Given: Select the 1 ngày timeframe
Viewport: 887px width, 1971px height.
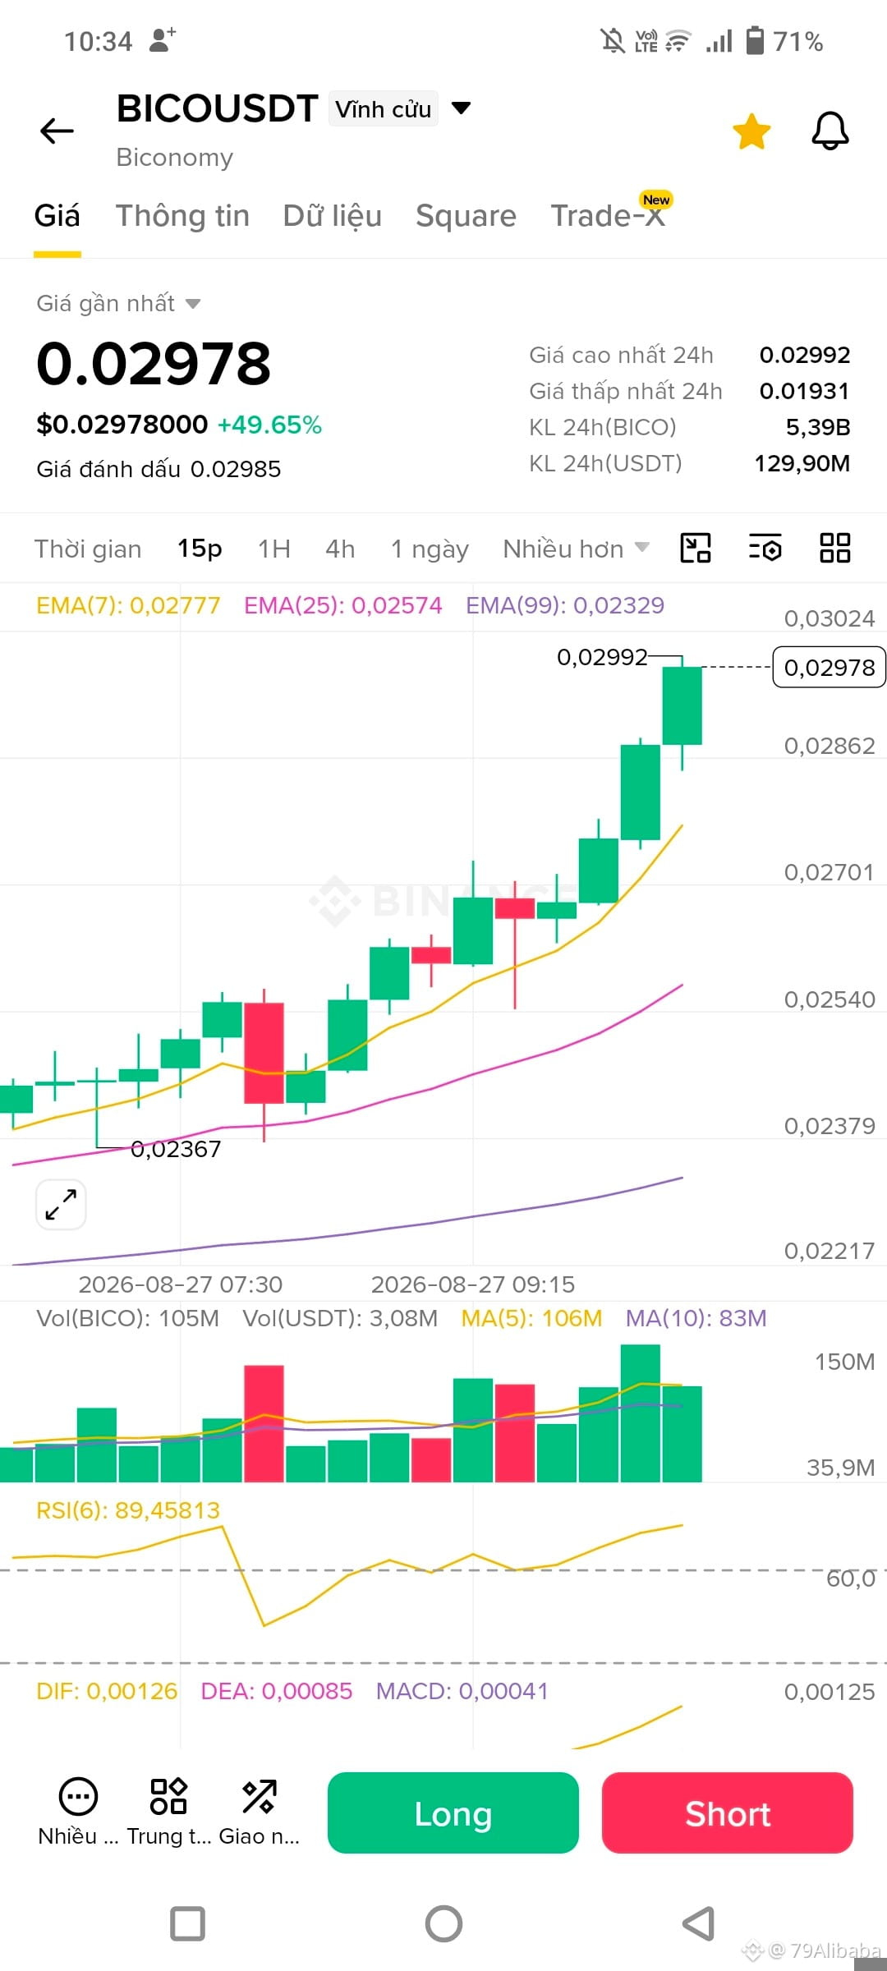Looking at the screenshot, I should click(x=430, y=549).
